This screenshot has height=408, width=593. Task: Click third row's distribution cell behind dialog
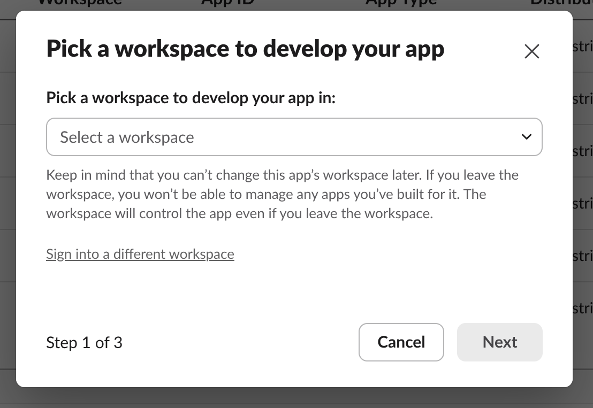582,151
